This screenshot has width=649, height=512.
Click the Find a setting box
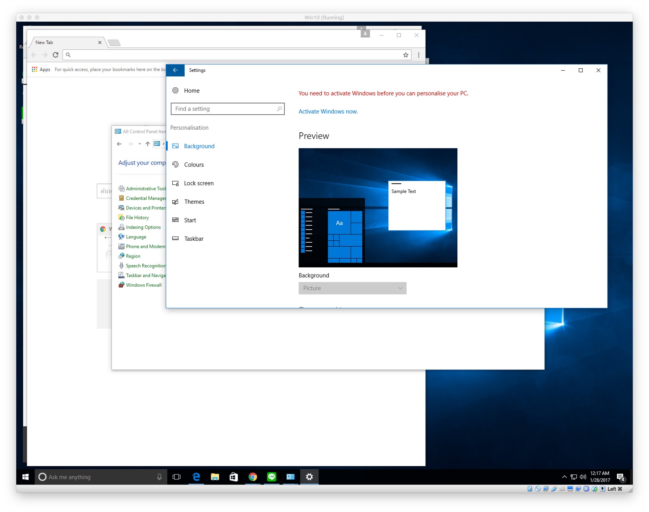224,109
